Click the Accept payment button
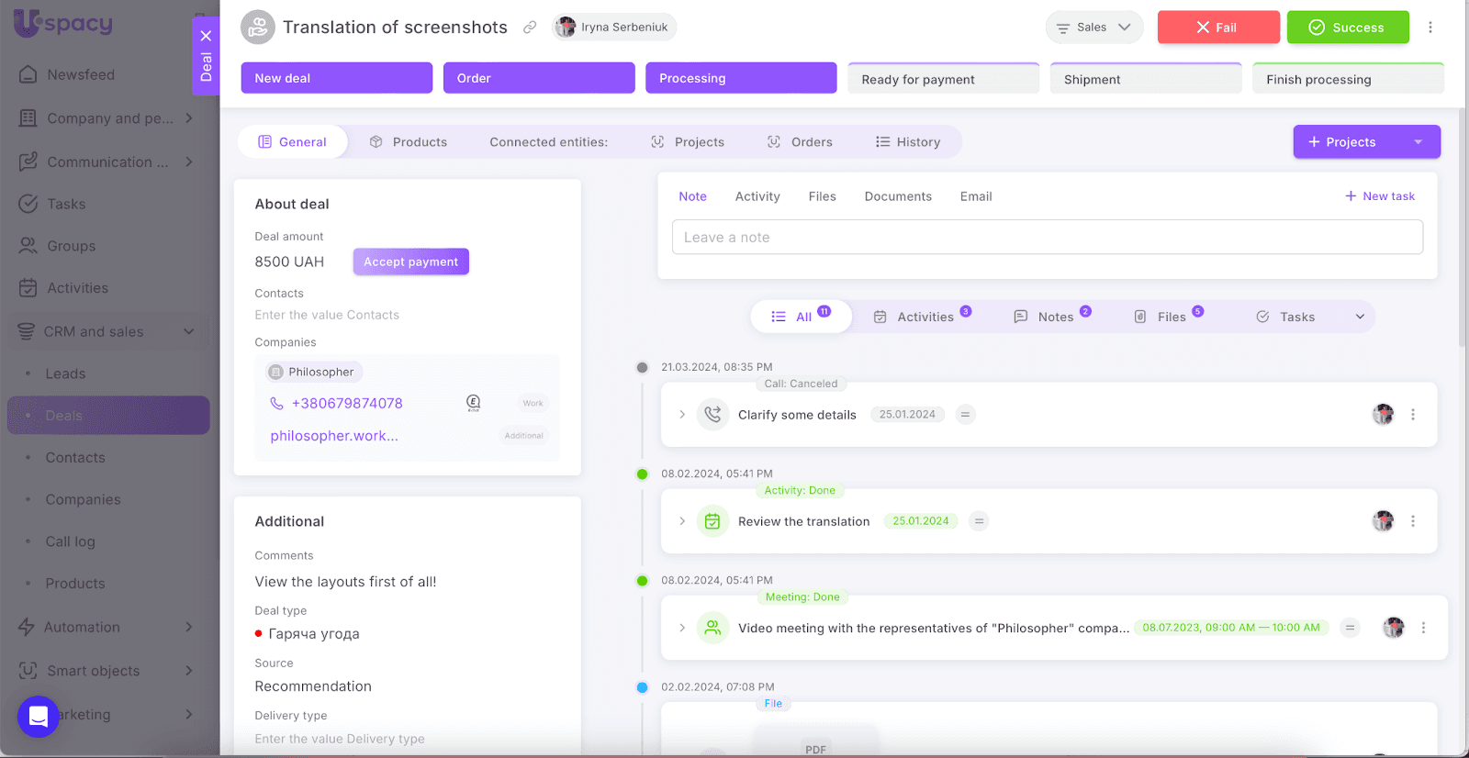This screenshot has width=1469, height=758. (x=410, y=262)
